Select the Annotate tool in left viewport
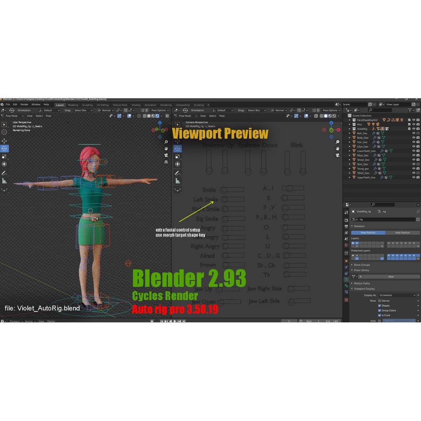The height and width of the screenshot is (421, 421). (4, 173)
